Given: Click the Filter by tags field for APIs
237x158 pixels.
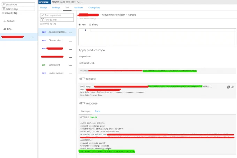Looking at the screenshot, I should pyautogui.click(x=18, y=9).
